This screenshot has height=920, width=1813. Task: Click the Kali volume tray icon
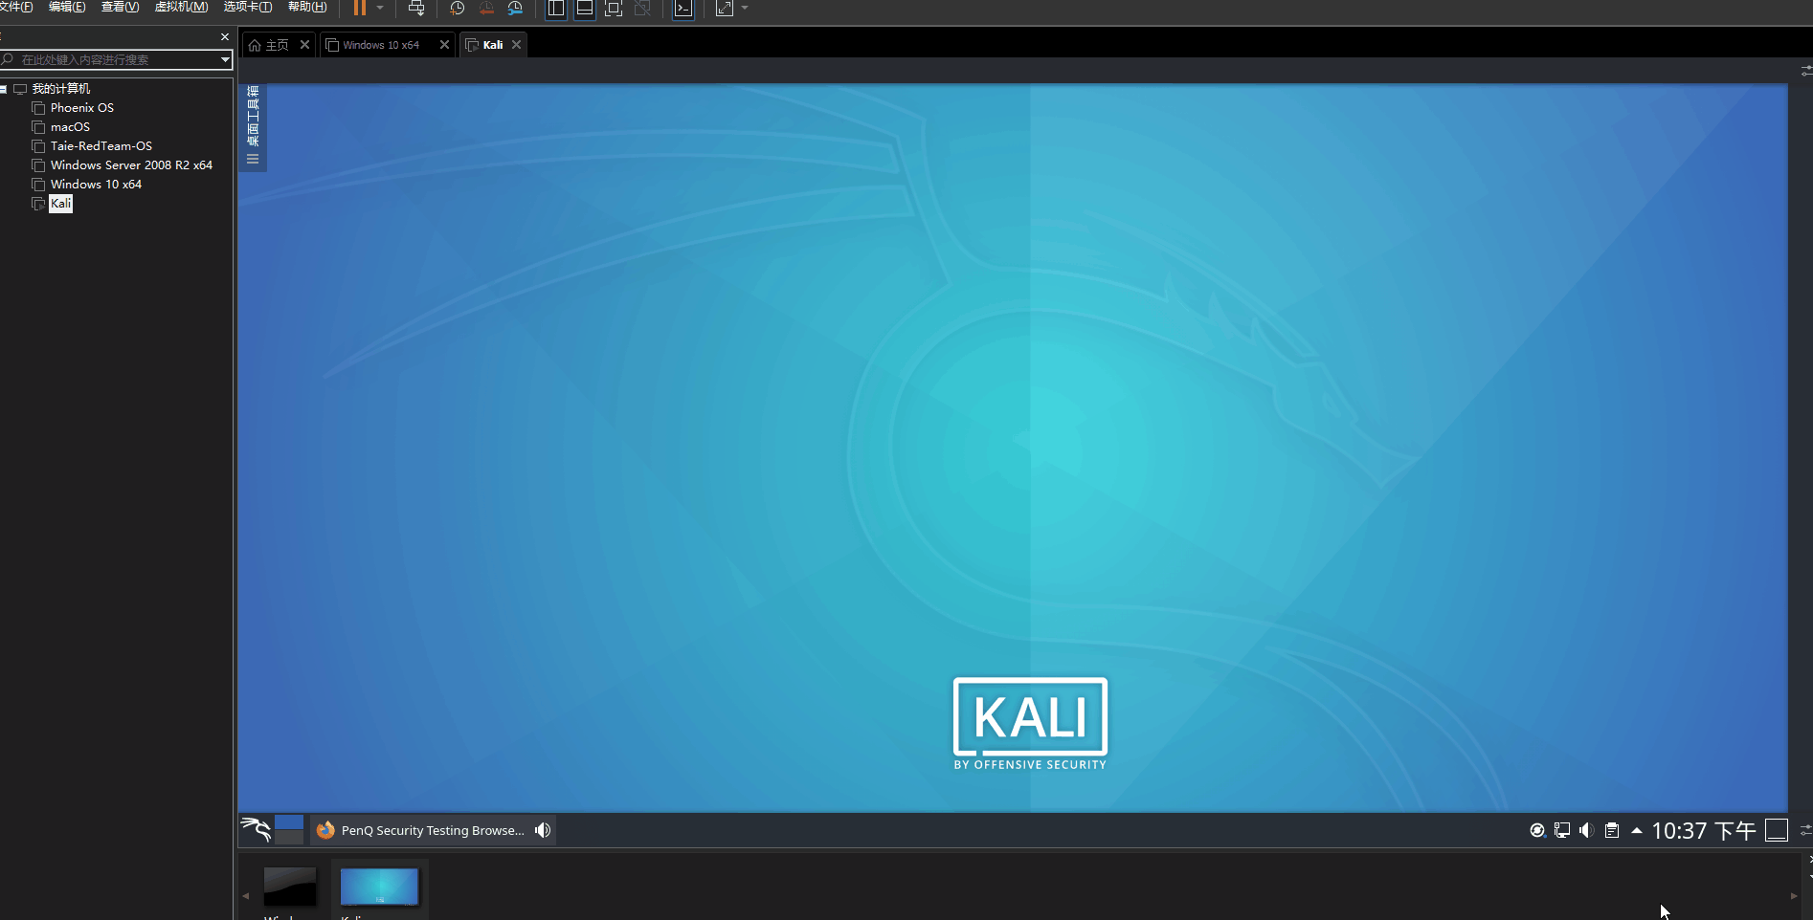tap(1586, 830)
